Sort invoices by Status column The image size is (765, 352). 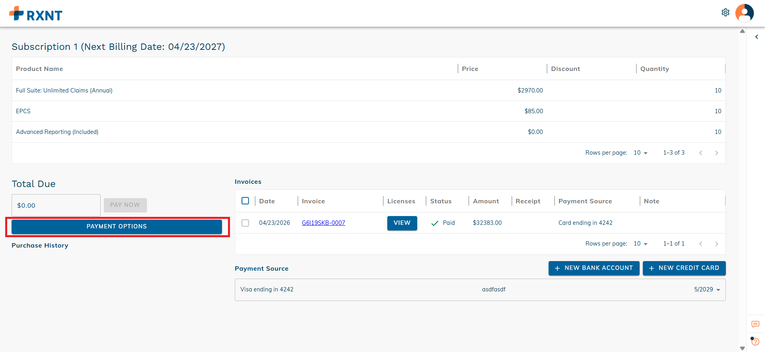(x=441, y=201)
